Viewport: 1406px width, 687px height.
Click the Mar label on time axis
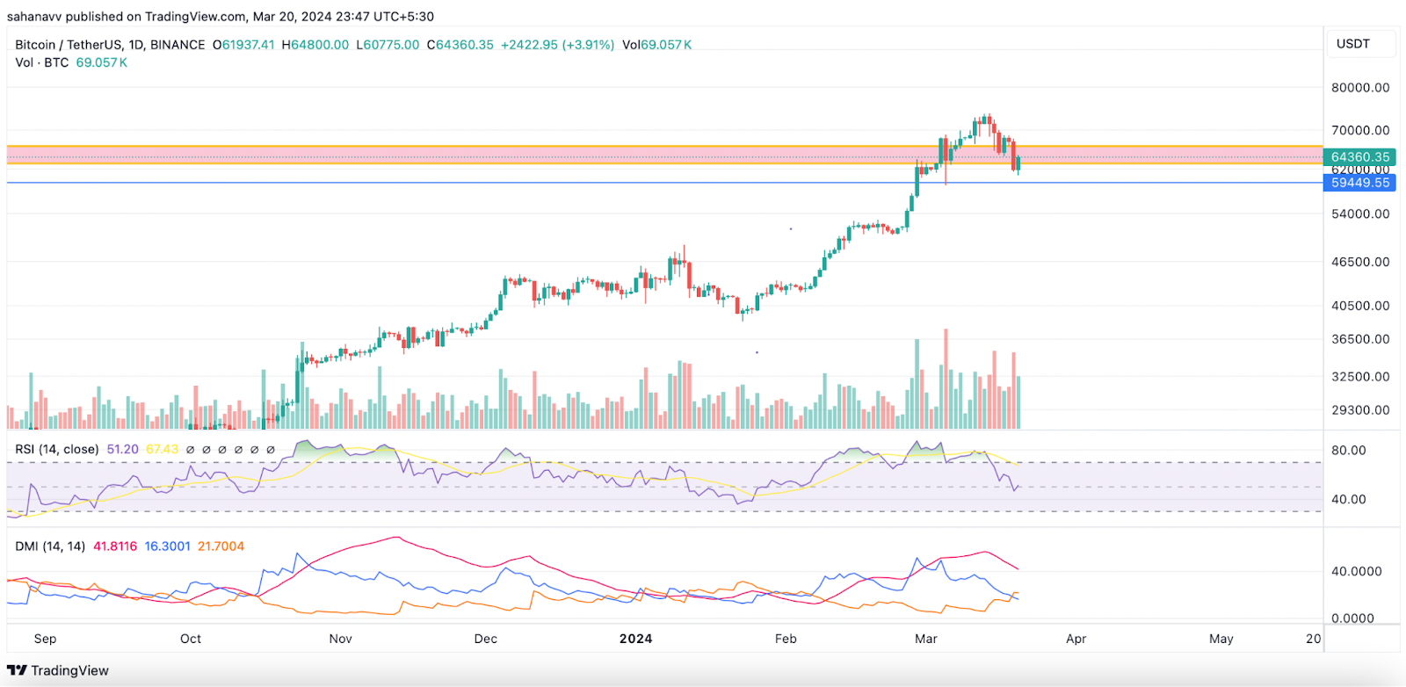click(926, 639)
